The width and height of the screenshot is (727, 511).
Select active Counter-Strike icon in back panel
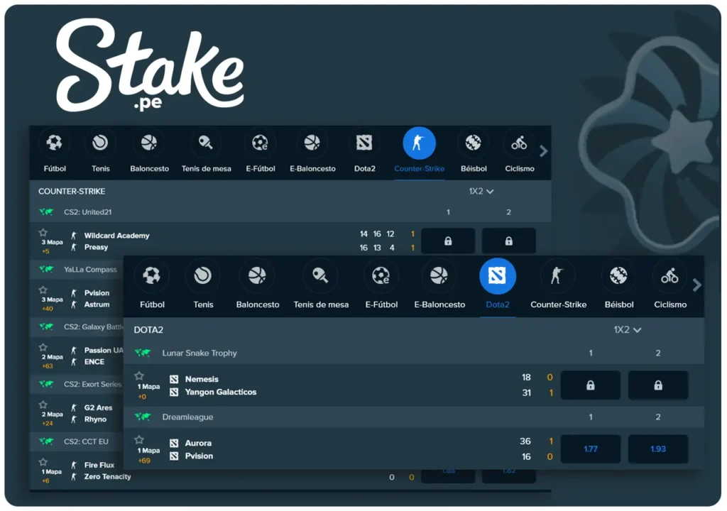click(x=419, y=143)
